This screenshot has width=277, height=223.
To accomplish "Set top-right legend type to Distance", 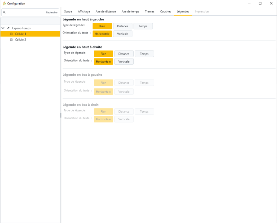I will coord(124,54).
